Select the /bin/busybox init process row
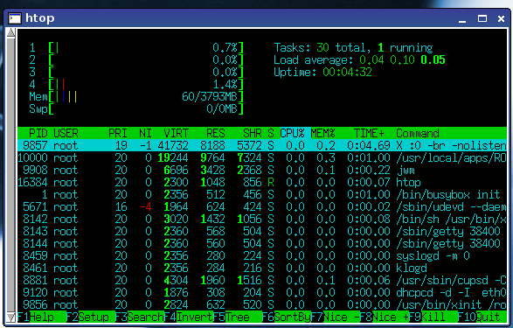This screenshot has height=328, width=513. [x=262, y=194]
